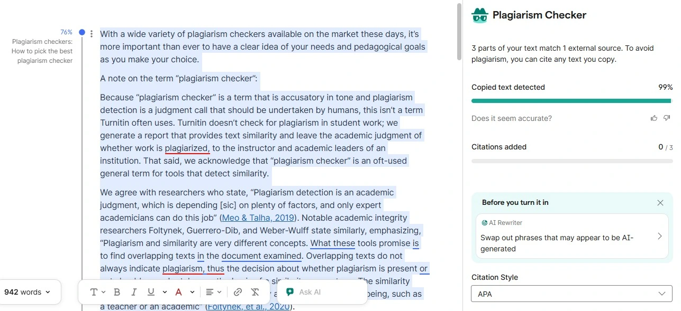Open the APA citation style dropdown
Image resolution: width=681 pixels, height=311 pixels.
coord(571,294)
